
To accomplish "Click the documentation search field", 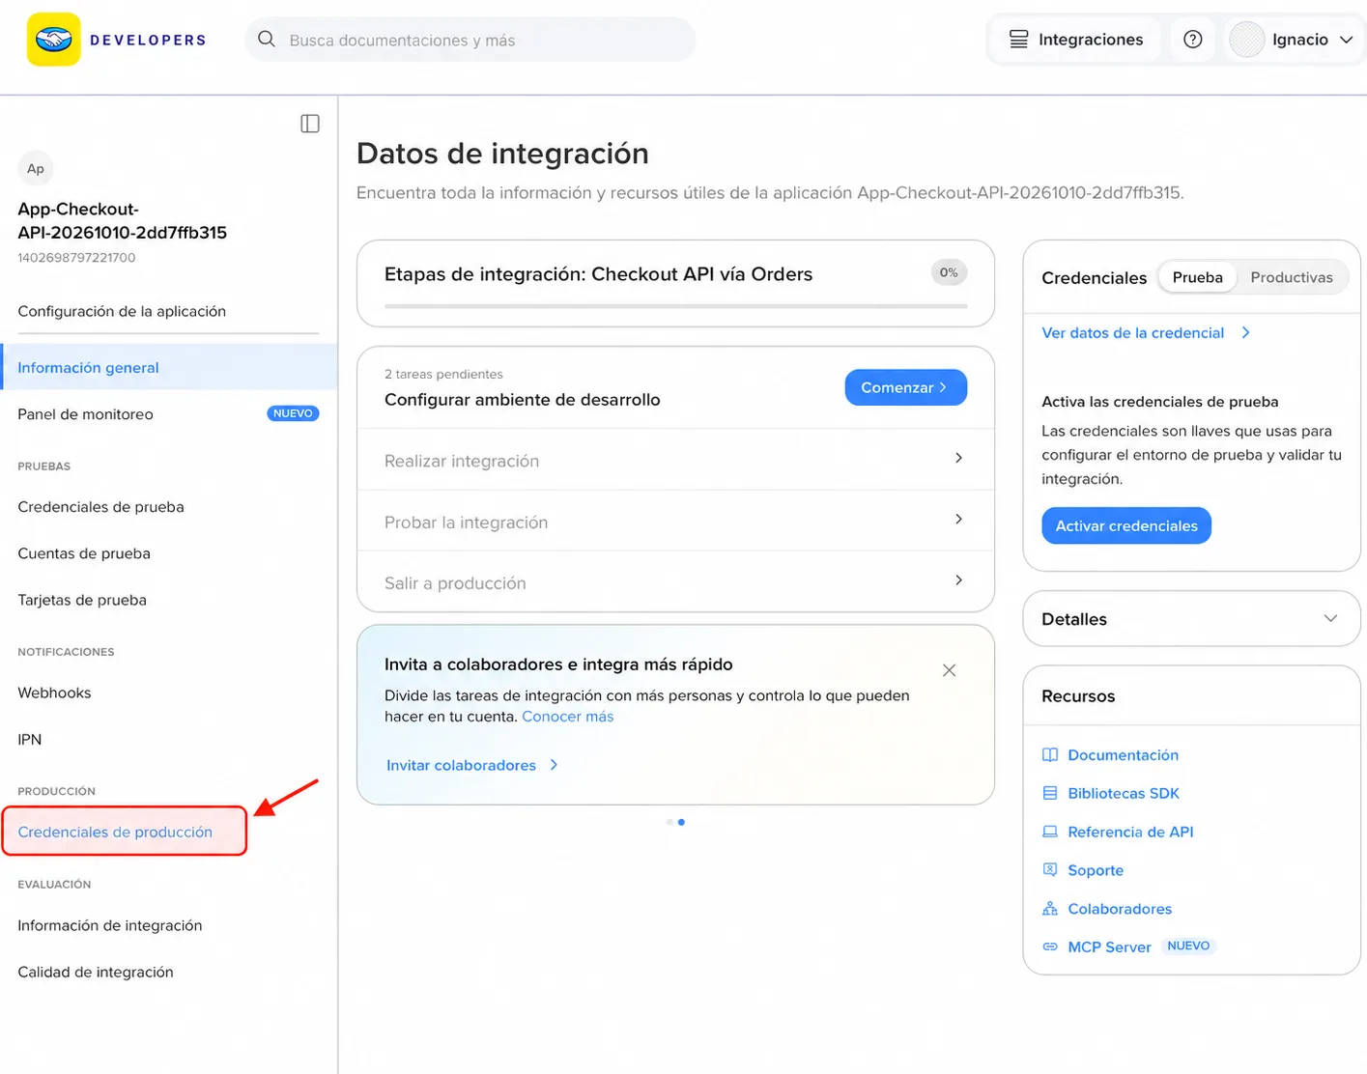I will pos(470,40).
